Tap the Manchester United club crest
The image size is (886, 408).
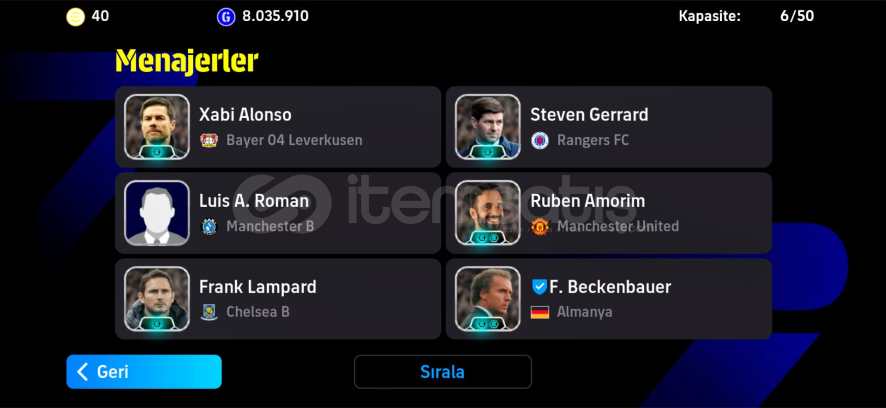(540, 226)
